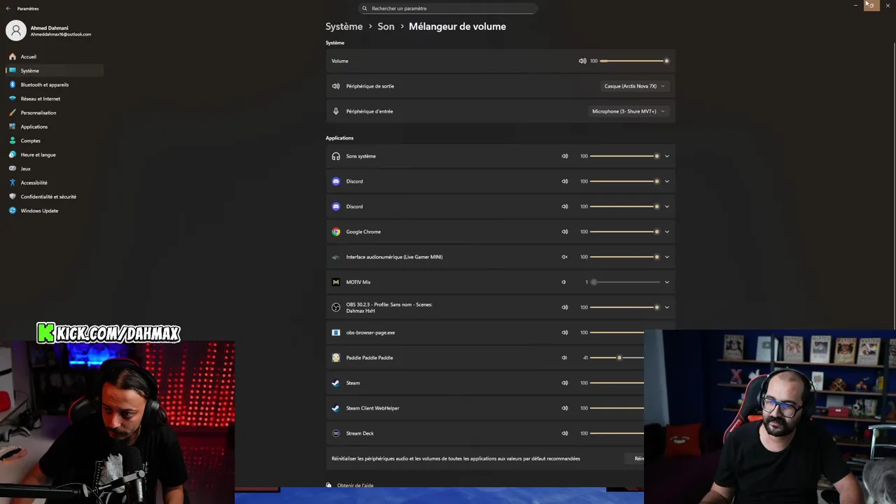Click OBS app icon
The image size is (896, 504).
pyautogui.click(x=336, y=307)
